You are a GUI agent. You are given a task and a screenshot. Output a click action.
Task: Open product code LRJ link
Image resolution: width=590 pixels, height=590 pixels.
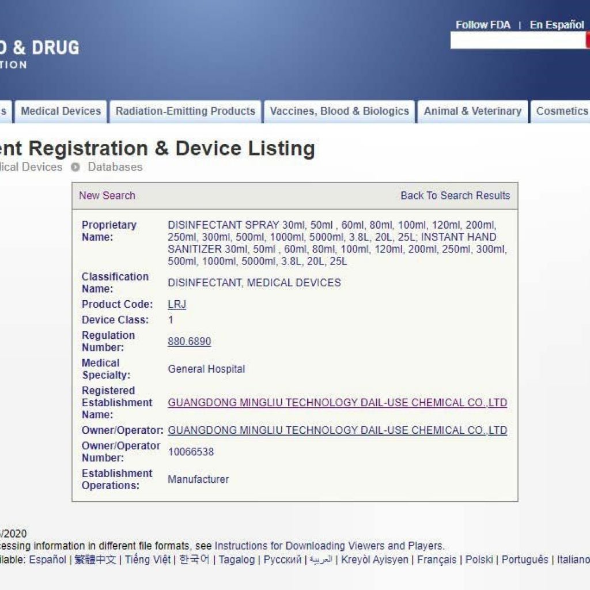(x=177, y=305)
